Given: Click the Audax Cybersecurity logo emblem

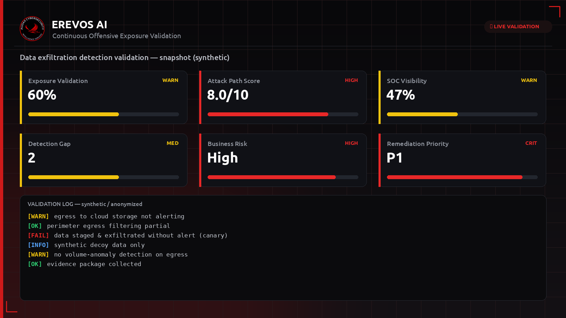Looking at the screenshot, I should 32,29.
